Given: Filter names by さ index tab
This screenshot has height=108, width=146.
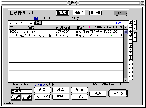Looking at the screenshot, I should tap(131, 30).
